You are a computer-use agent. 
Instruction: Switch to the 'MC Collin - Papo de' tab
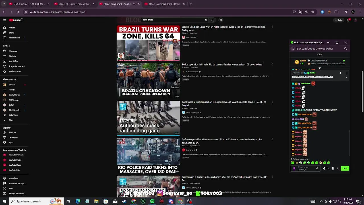pyautogui.click(x=74, y=4)
